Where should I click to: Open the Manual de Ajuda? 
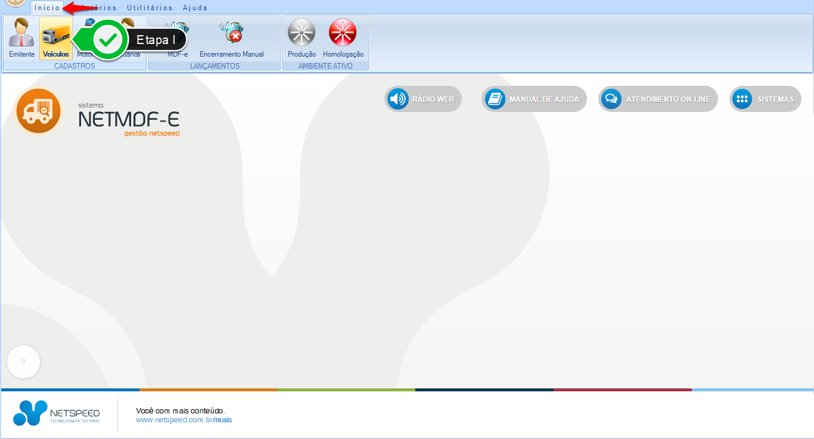click(x=534, y=99)
